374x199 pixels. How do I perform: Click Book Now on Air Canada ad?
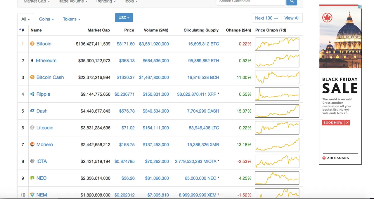point(336,123)
